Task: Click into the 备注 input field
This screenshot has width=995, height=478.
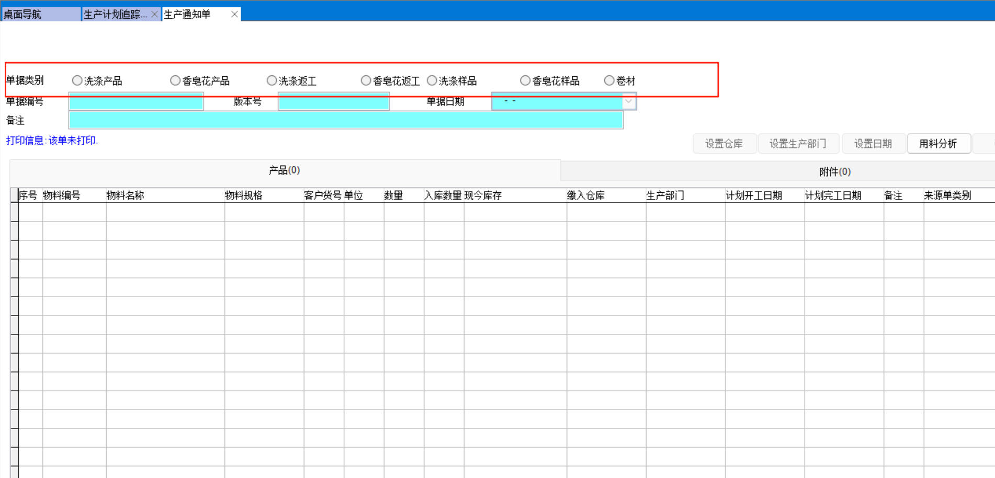Action: [345, 120]
